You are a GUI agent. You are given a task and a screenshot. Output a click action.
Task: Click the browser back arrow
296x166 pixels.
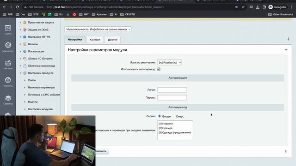(x=4, y=7)
